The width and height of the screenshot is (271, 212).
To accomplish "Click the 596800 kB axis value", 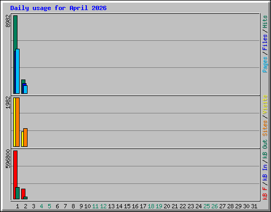I will pos(8,159).
